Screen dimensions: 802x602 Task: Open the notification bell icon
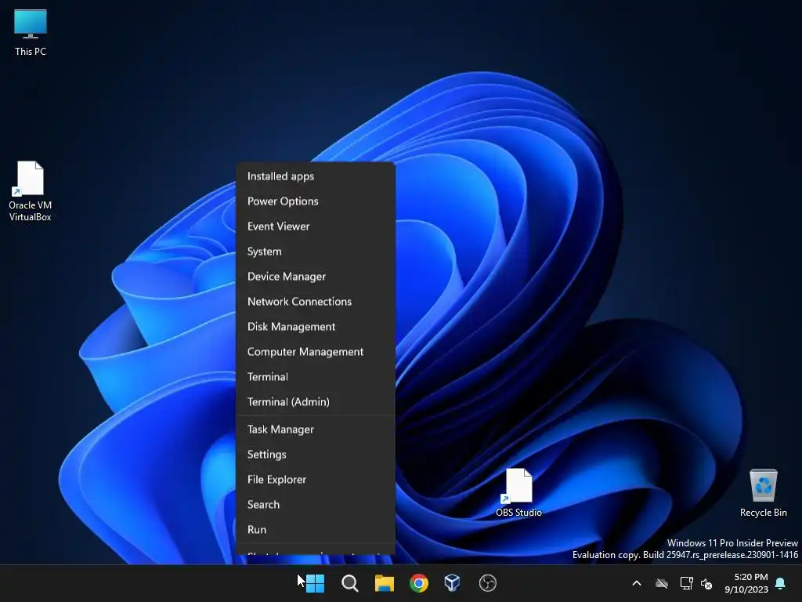tap(781, 583)
